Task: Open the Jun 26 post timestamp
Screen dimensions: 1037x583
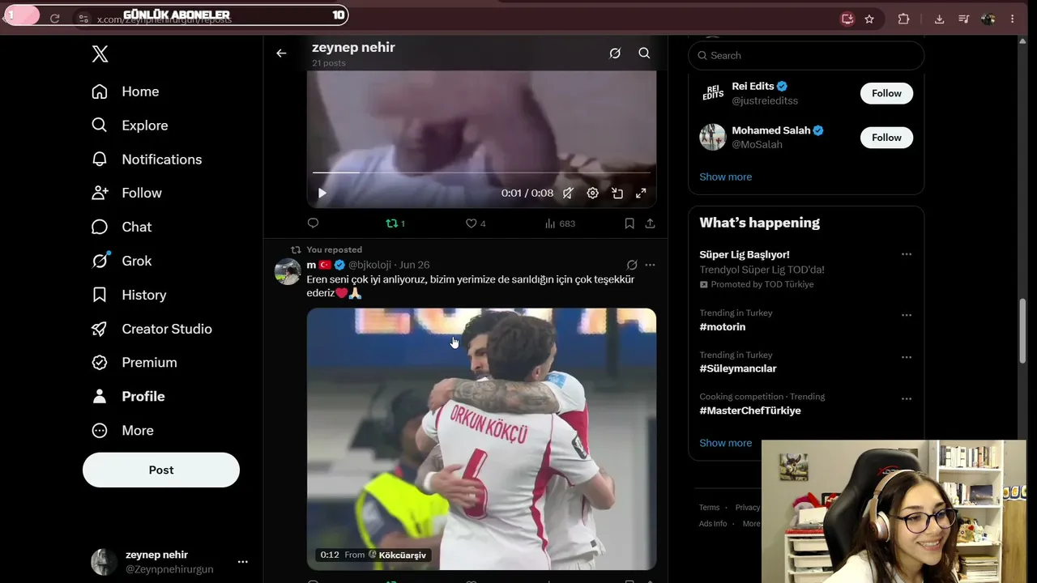Action: click(x=415, y=265)
